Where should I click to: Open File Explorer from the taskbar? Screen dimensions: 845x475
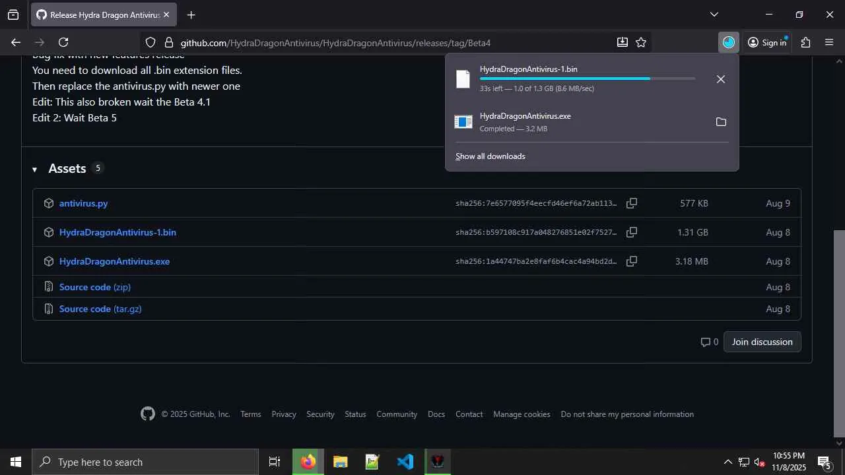[341, 462]
